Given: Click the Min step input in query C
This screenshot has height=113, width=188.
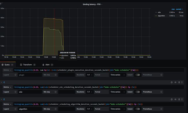Looking at the screenshot, I should [67, 92].
